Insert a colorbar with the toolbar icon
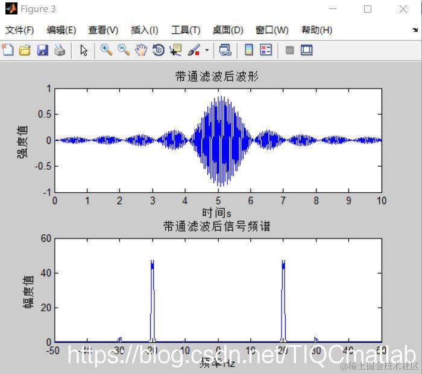This screenshot has height=374, width=422. pos(248,50)
